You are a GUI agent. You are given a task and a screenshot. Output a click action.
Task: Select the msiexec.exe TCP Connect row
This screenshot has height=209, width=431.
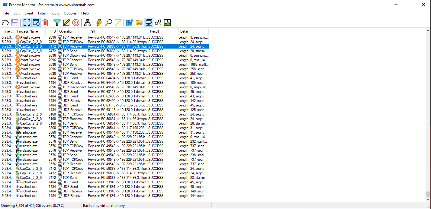105,137
